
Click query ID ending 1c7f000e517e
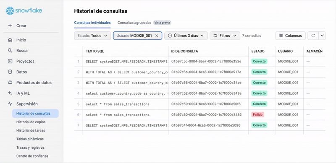206,72
